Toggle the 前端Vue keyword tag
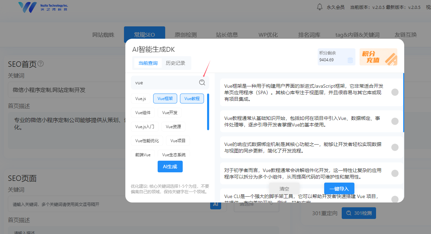The image size is (431, 234). tap(143, 155)
